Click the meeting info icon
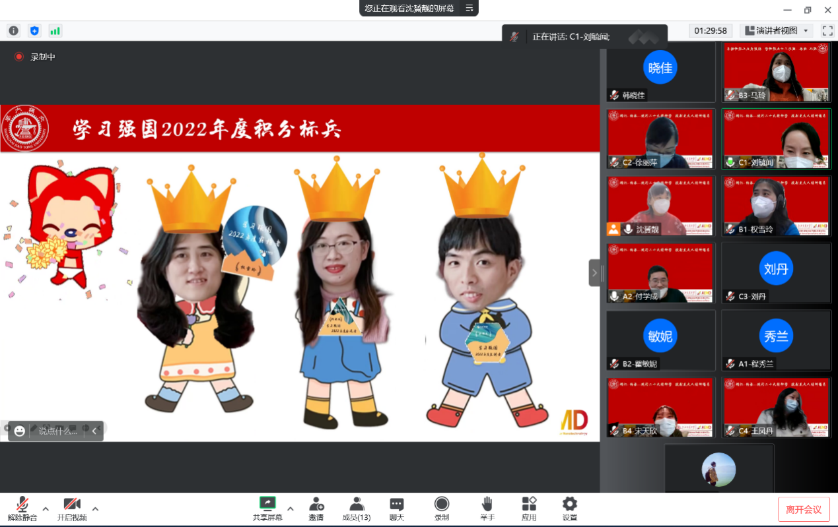Viewport: 838px width, 527px height. (x=13, y=30)
